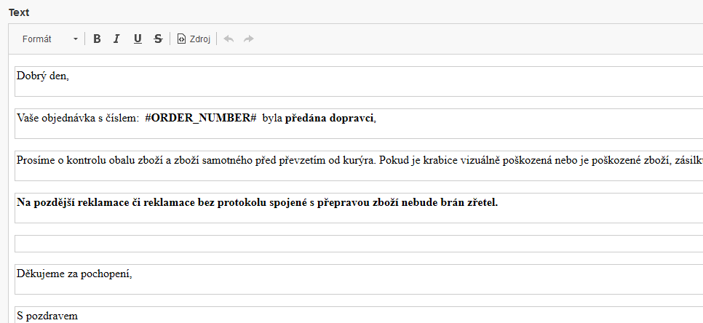Place cursor on the #ORDER_NUMBER# placeholder
The height and width of the screenshot is (323, 703).
[200, 118]
